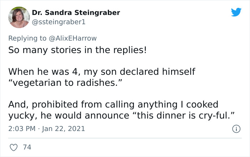View the 74 likes count

pyautogui.click(x=27, y=147)
